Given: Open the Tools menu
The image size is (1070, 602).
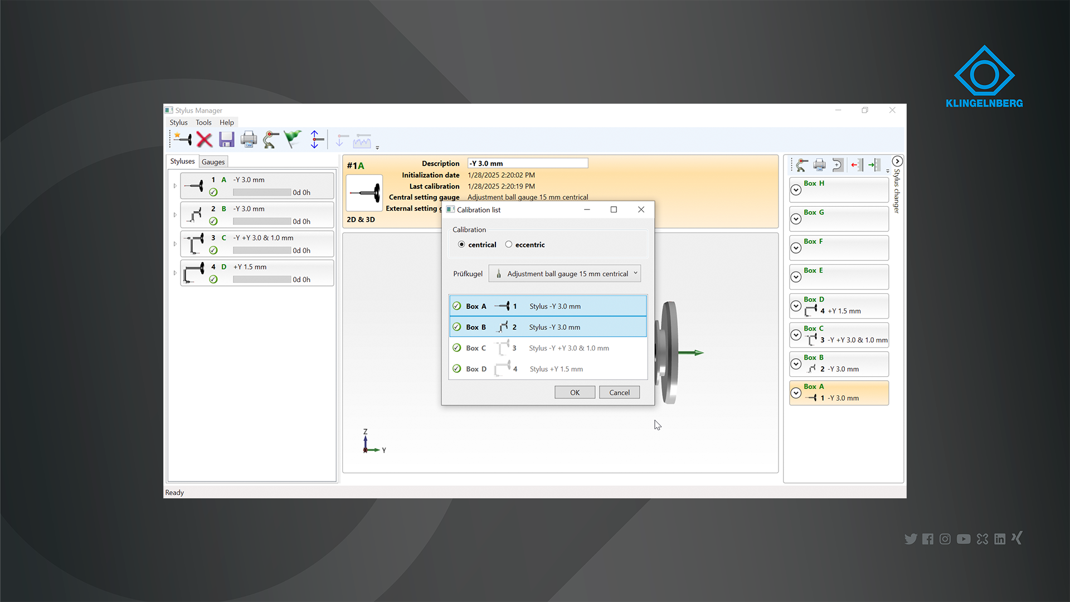Looking at the screenshot, I should [x=203, y=122].
